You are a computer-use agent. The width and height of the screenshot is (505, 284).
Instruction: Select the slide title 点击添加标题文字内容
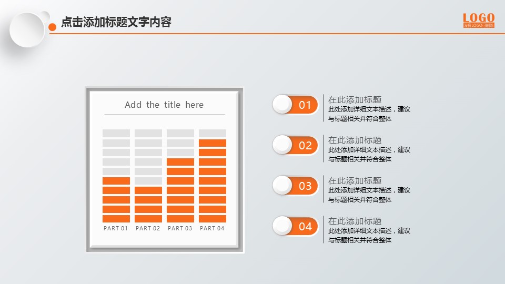(116, 22)
